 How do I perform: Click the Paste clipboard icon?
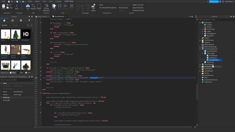tap(3, 6)
